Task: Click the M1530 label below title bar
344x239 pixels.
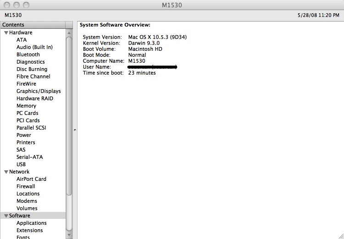Action: coord(13,15)
